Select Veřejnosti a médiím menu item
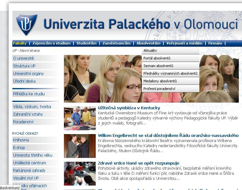The height and width of the screenshot is (190, 242). click(184, 43)
